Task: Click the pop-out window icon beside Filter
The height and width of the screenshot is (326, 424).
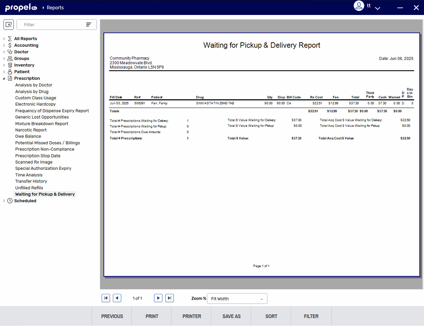Action: (x=8, y=24)
